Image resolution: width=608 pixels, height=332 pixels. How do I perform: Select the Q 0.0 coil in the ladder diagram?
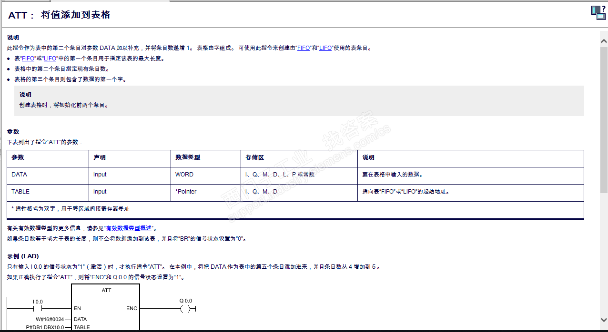186,309
